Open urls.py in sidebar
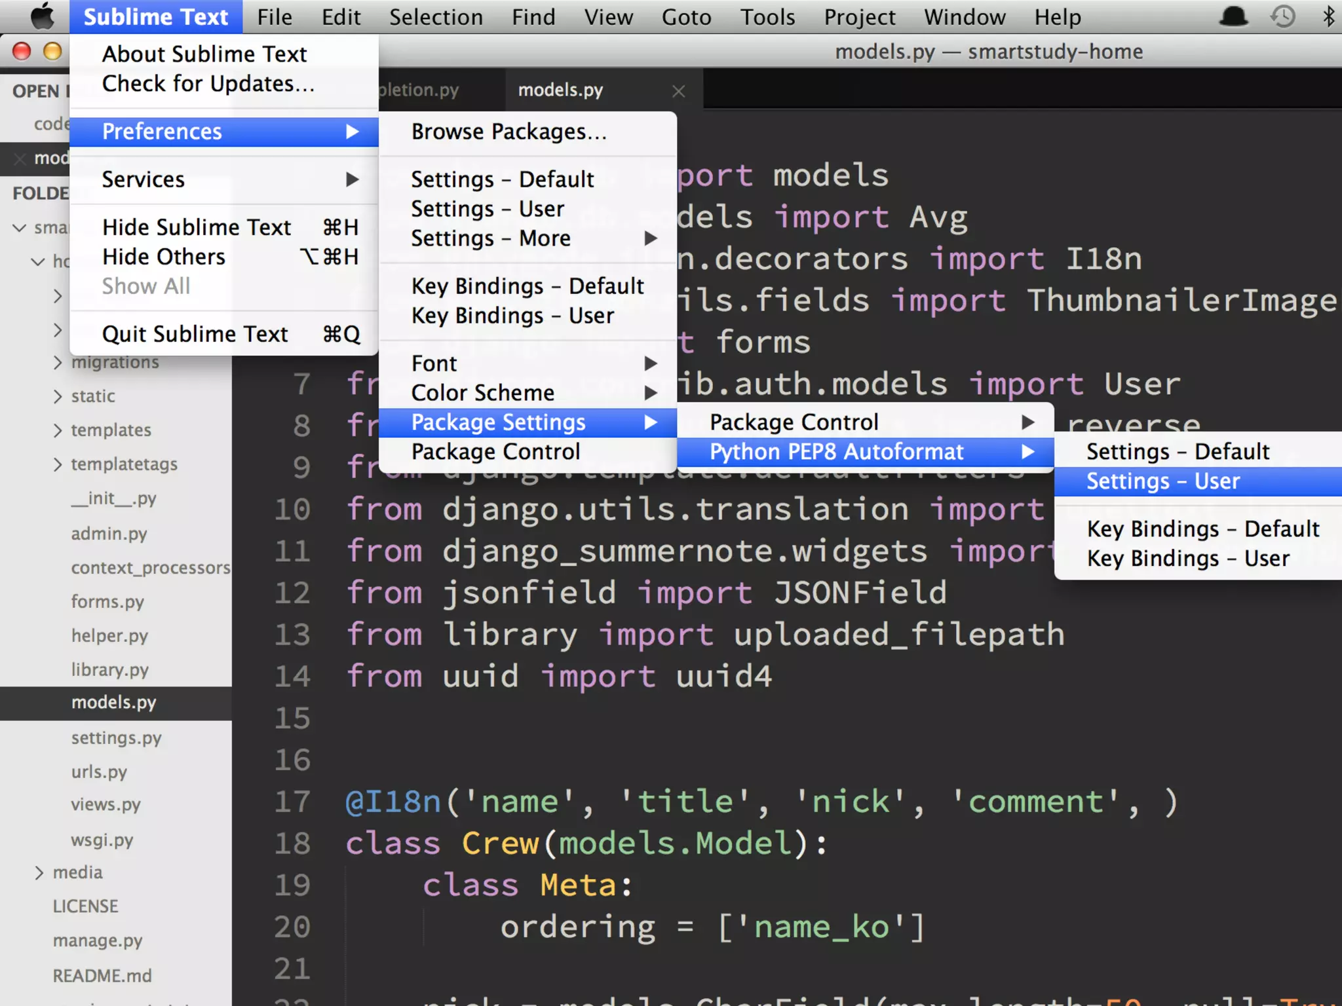Viewport: 1342px width, 1006px height. tap(99, 772)
